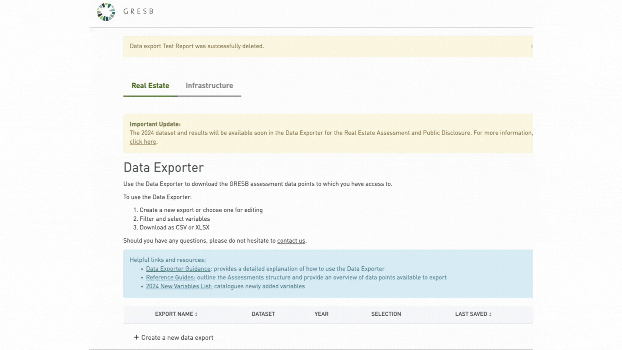The image size is (622, 350).
Task: Dismiss the deleted export notification
Action: (x=532, y=47)
